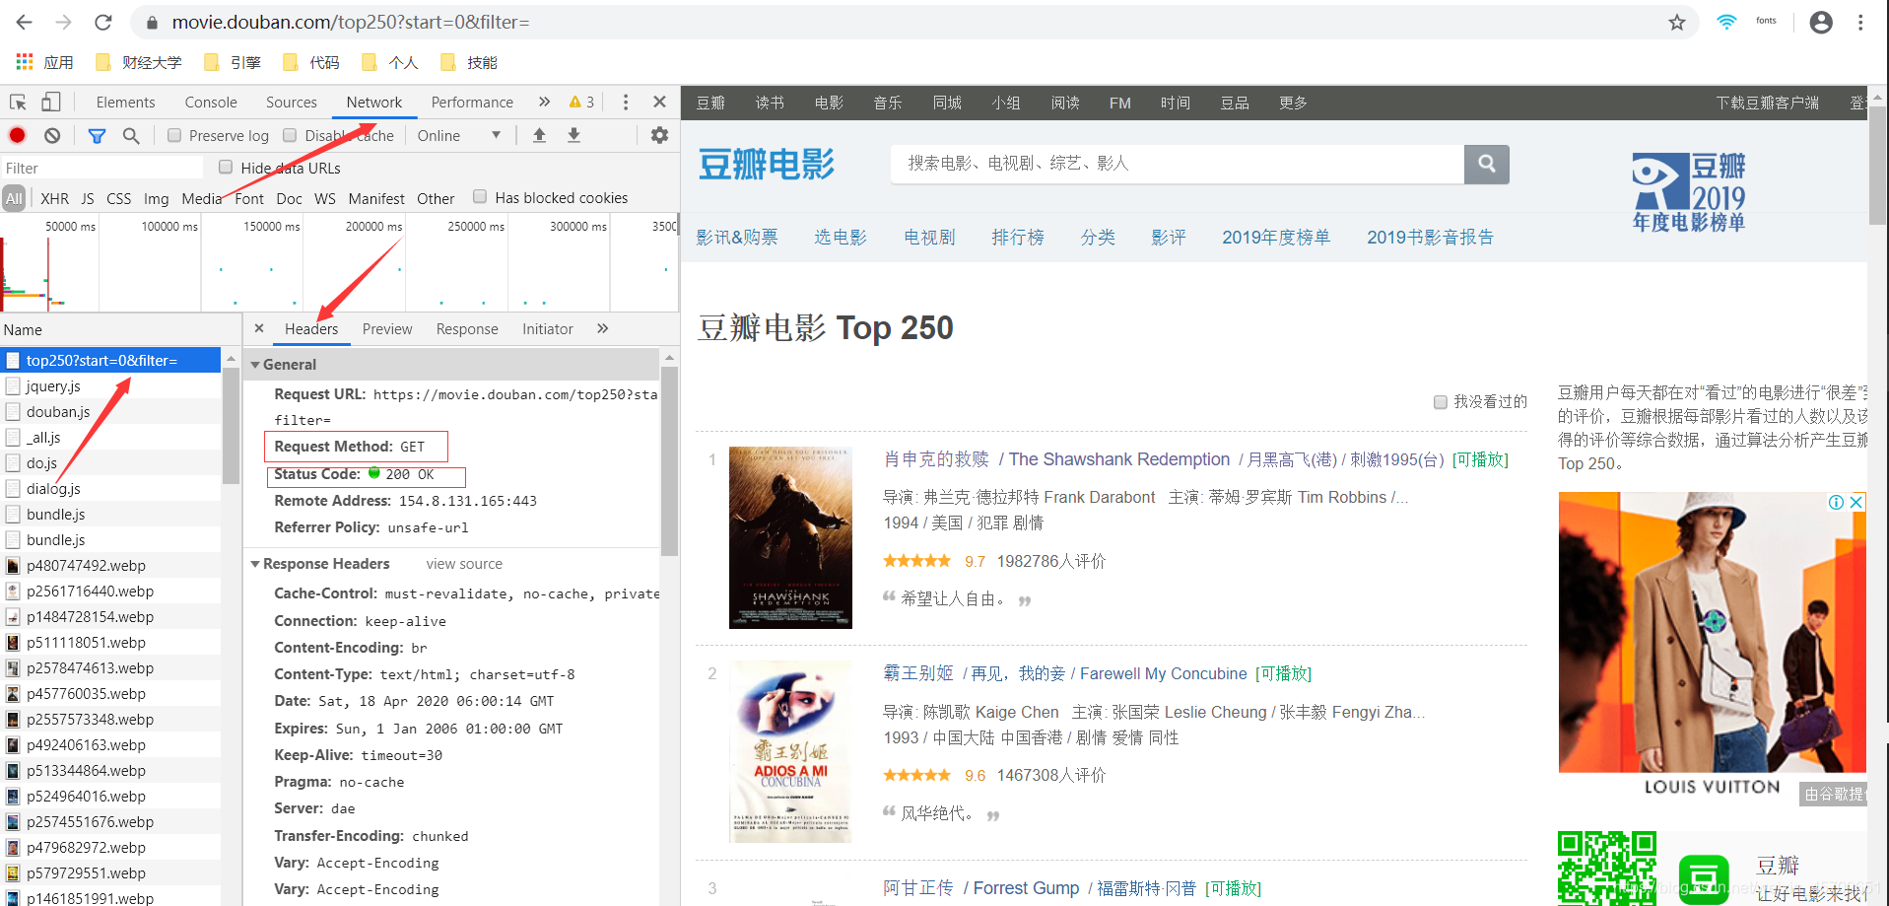
Task: Toggle the network filter funnel icon
Action: [97, 135]
